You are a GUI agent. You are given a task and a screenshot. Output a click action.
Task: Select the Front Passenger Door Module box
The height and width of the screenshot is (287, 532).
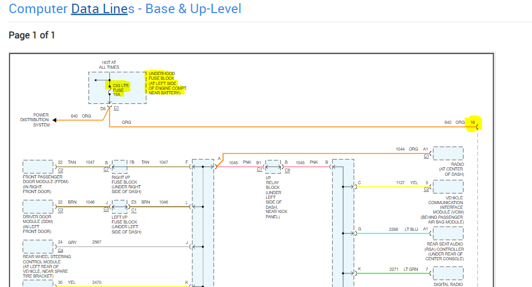coord(38,166)
